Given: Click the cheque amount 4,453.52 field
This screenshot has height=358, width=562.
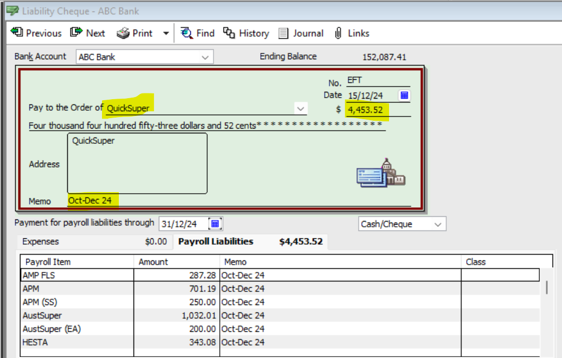Looking at the screenshot, I should click(378, 110).
